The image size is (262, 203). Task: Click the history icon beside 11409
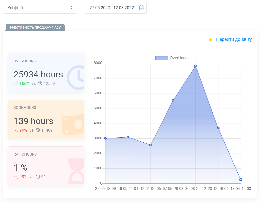click(38, 130)
